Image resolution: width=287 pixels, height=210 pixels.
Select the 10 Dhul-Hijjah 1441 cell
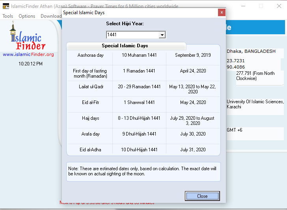click(x=139, y=150)
